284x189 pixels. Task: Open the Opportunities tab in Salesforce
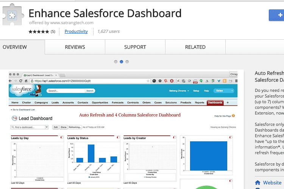100,102
